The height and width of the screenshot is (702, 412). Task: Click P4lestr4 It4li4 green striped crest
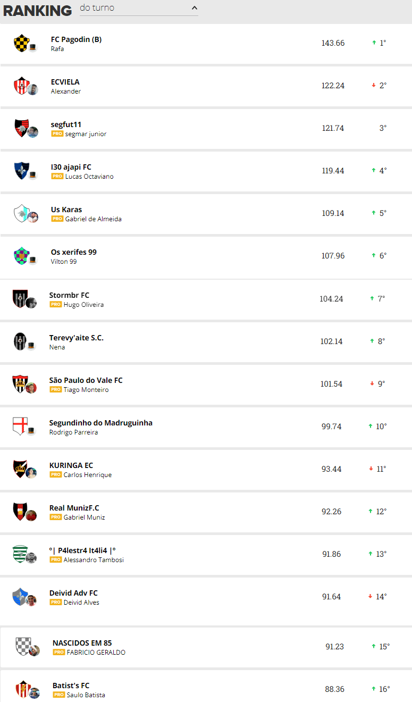coord(20,554)
